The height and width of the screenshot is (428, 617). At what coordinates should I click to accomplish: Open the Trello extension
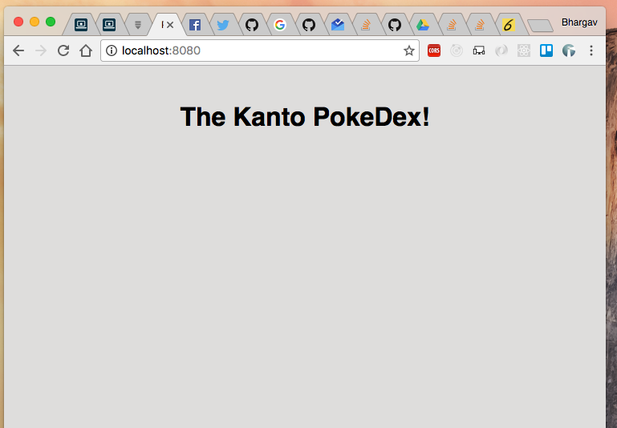pyautogui.click(x=546, y=50)
